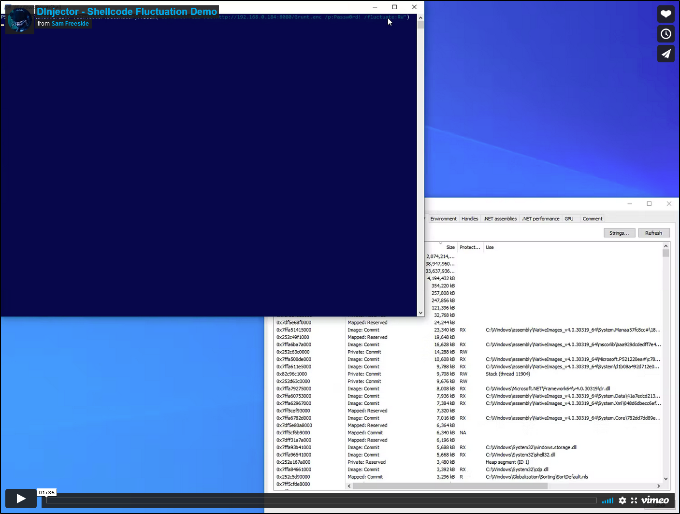
Task: Like the video with heart icon
Action: (666, 14)
